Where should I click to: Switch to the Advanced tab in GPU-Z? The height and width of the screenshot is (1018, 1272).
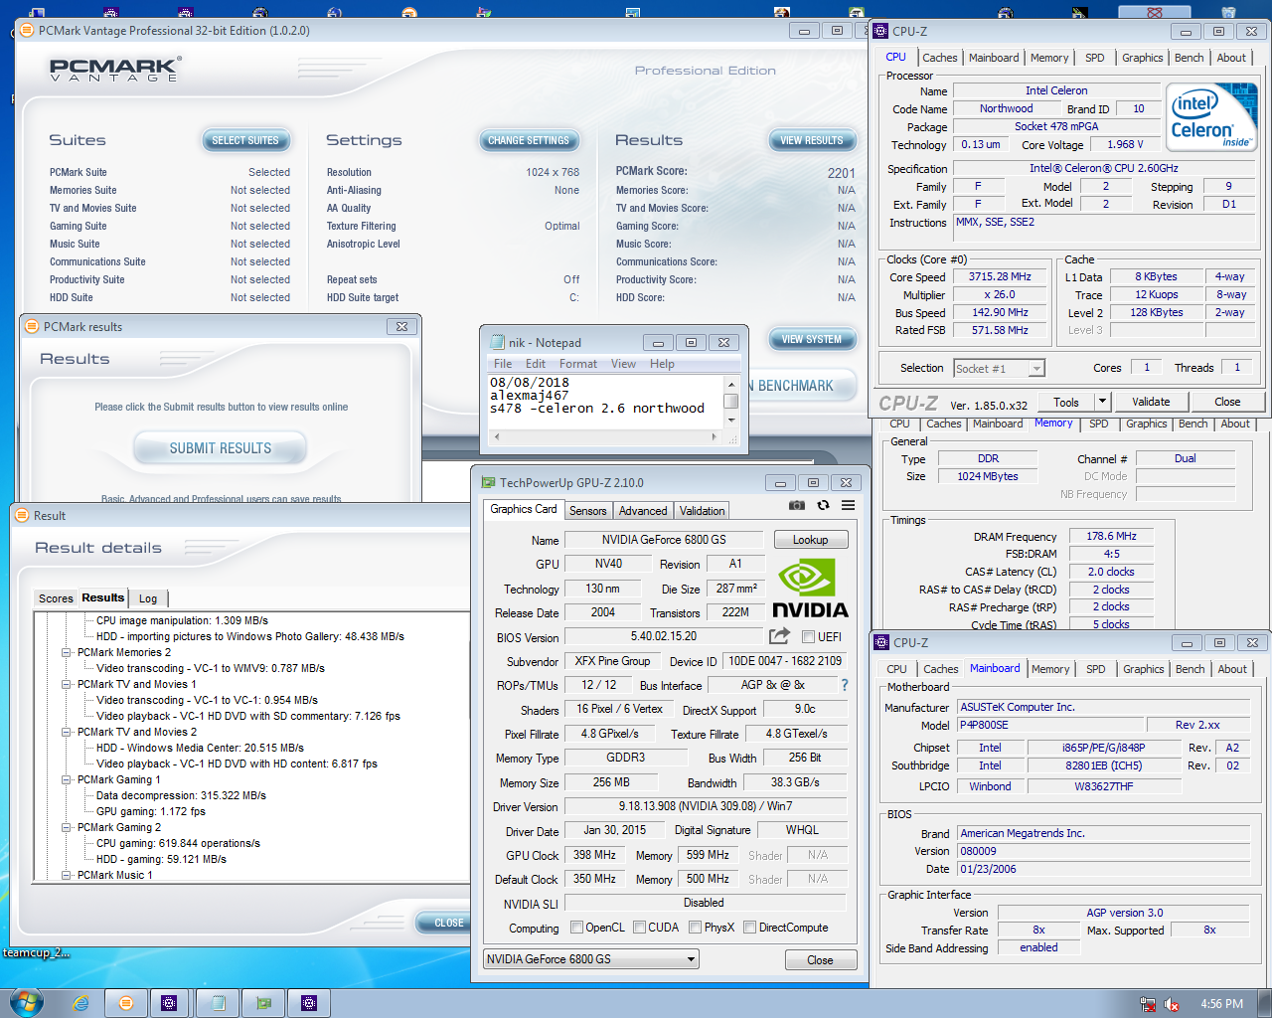pyautogui.click(x=643, y=510)
